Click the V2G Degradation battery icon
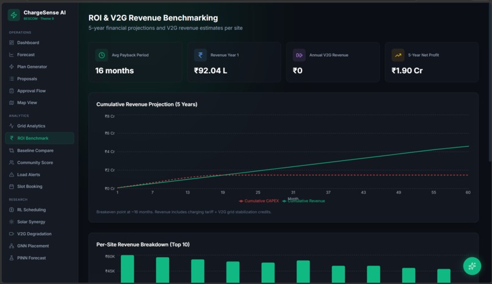 [x=12, y=234]
